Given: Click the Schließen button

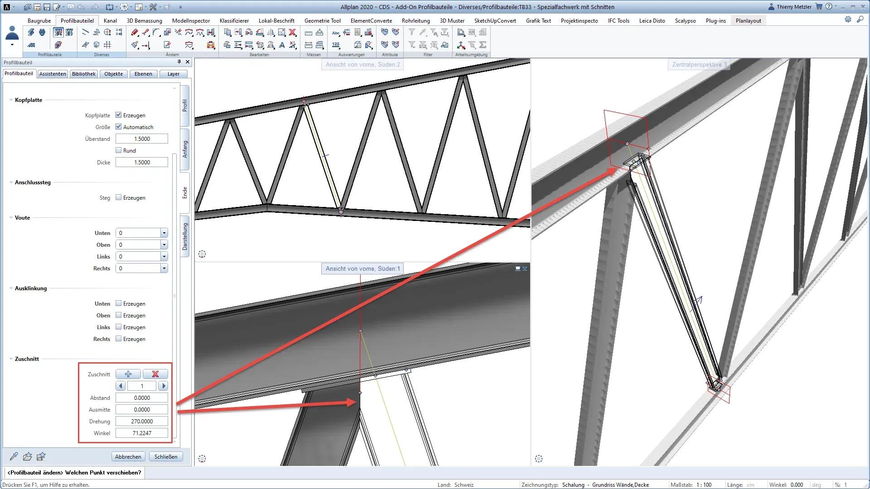Looking at the screenshot, I should [x=166, y=456].
